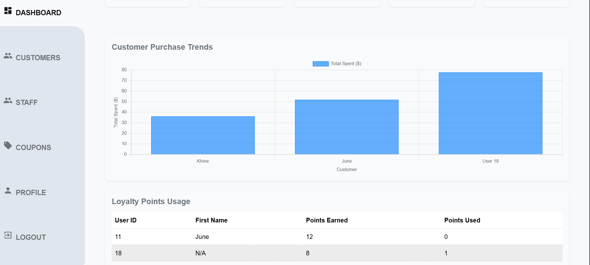
Task: Click the Points Earned column header
Action: [327, 220]
